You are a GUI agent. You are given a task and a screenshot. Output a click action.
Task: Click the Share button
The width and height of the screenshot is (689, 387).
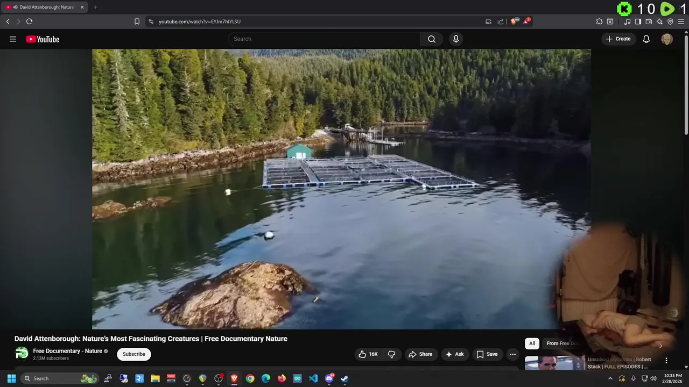(420, 354)
